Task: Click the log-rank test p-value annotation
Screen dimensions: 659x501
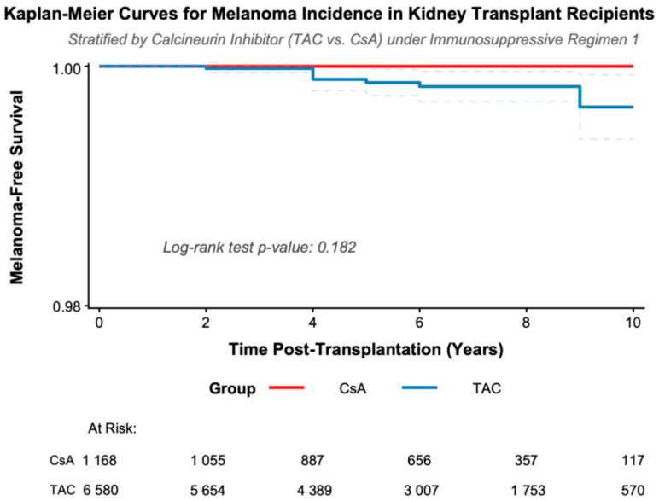Action: pyautogui.click(x=260, y=248)
